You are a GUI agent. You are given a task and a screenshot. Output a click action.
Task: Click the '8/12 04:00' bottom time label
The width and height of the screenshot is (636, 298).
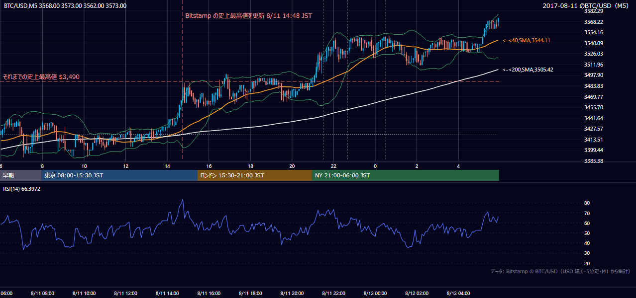click(458, 294)
